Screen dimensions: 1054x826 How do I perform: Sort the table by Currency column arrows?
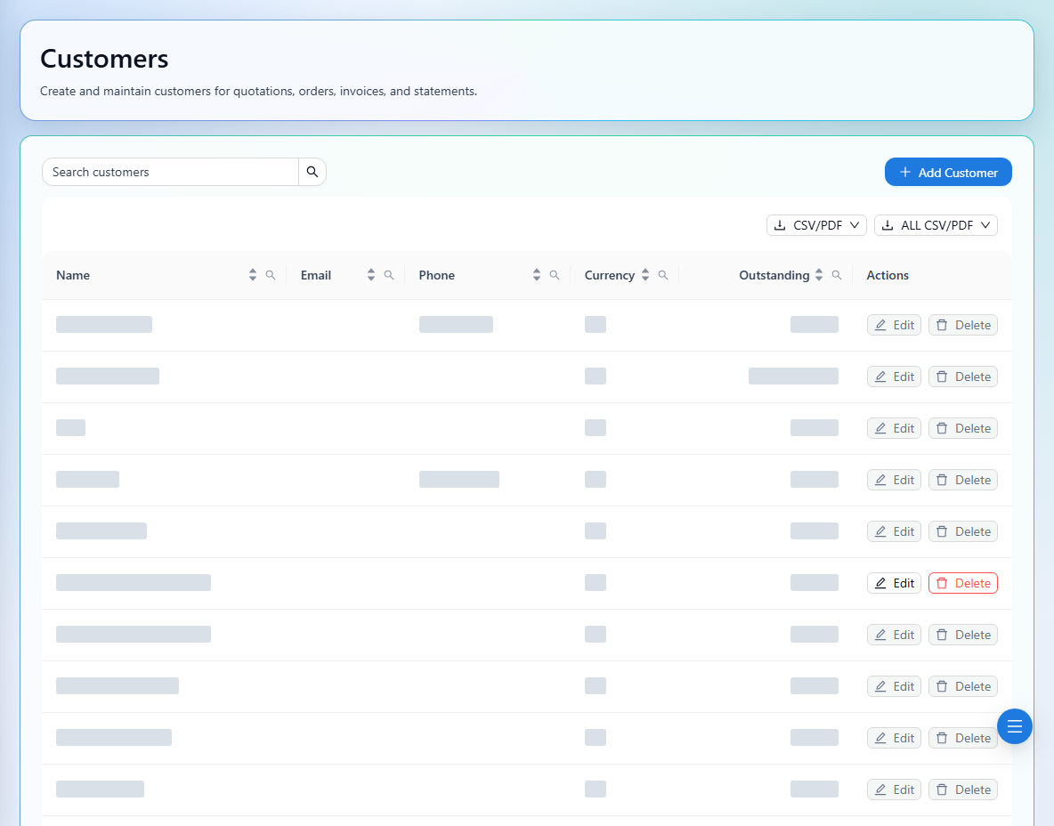pos(645,275)
